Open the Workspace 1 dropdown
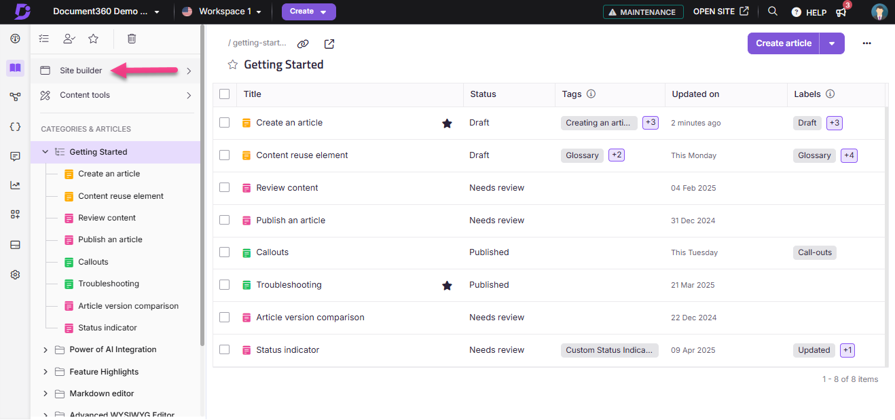Screen dimensions: 895x420 click(221, 12)
